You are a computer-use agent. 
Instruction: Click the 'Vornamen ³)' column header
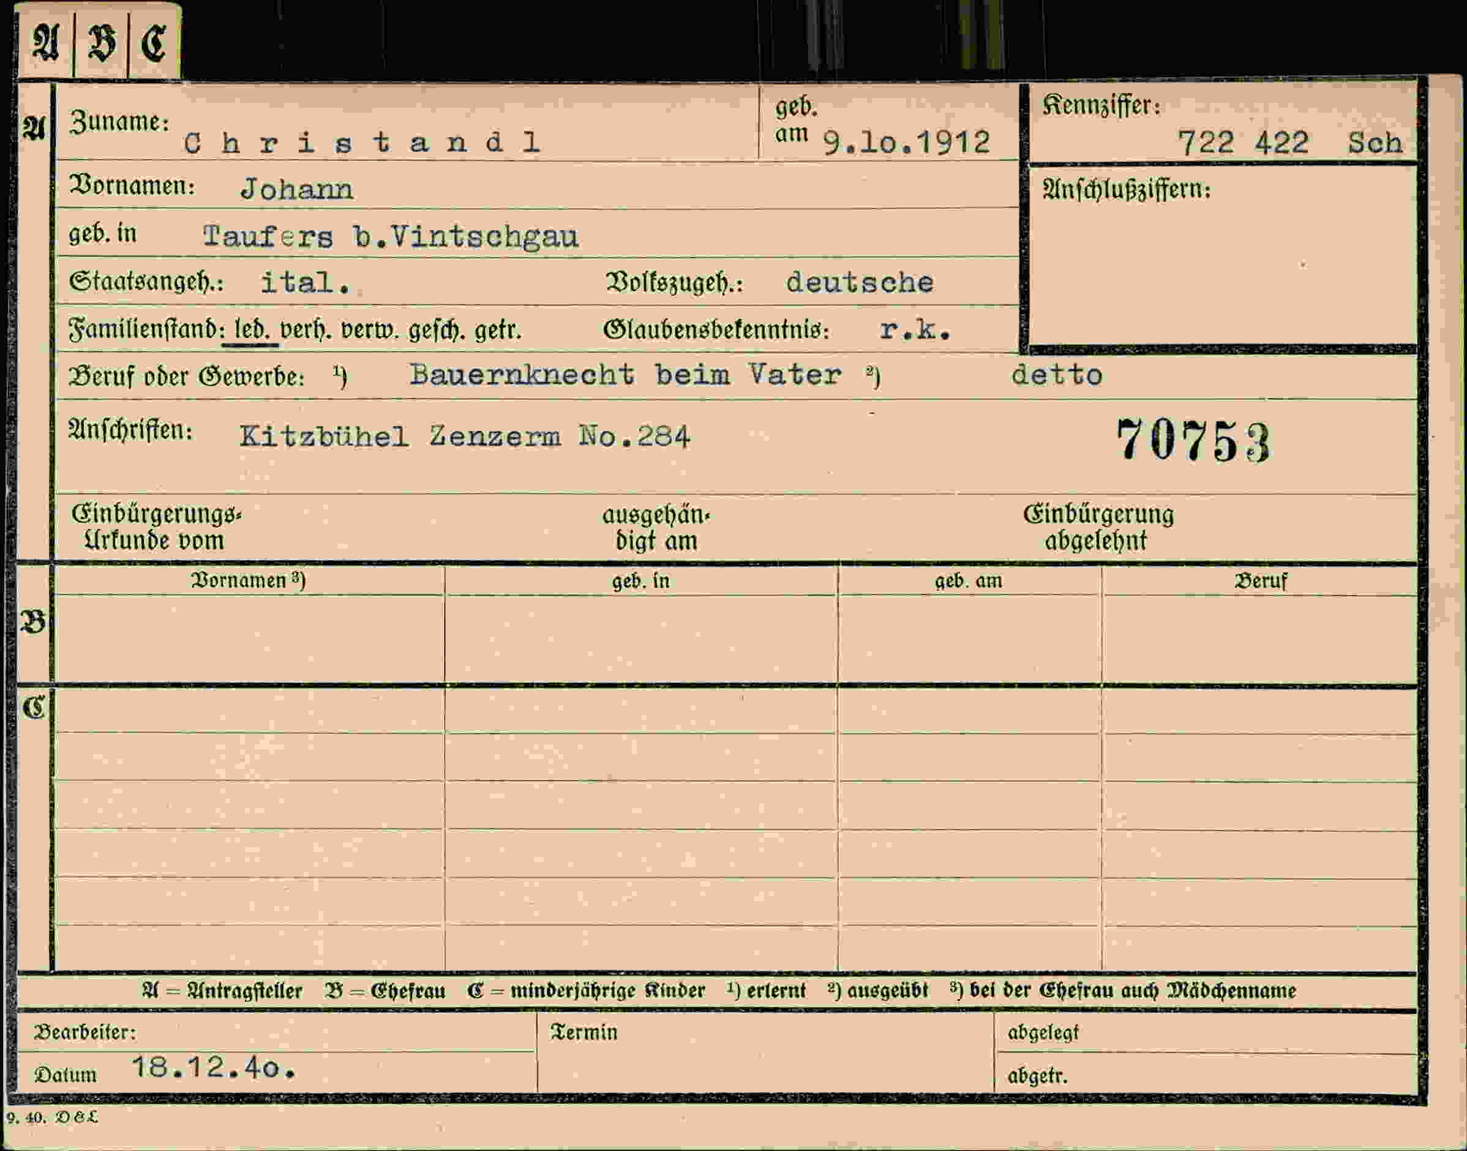pyautogui.click(x=249, y=580)
